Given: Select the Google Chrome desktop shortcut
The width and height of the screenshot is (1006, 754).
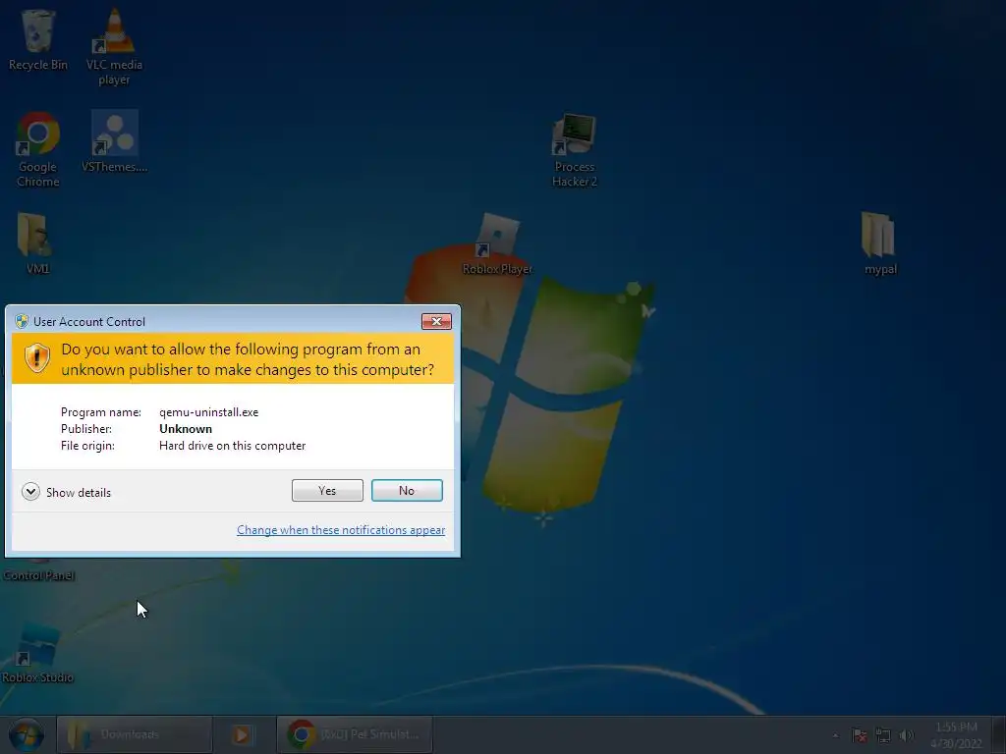Looking at the screenshot, I should 38,149.
